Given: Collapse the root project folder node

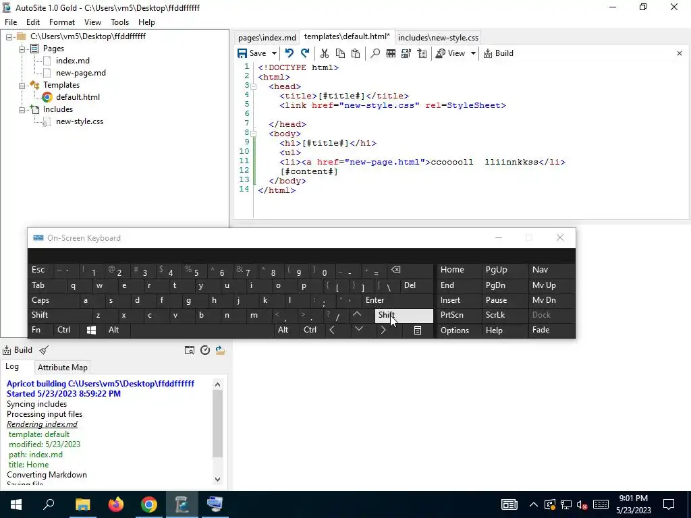Looking at the screenshot, I should (9, 36).
